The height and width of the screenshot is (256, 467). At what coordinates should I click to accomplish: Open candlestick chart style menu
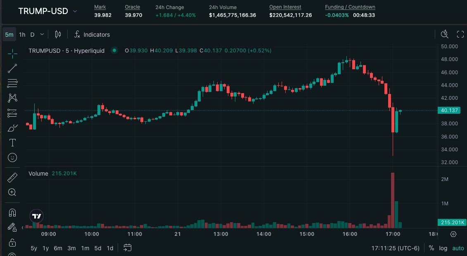58,35
